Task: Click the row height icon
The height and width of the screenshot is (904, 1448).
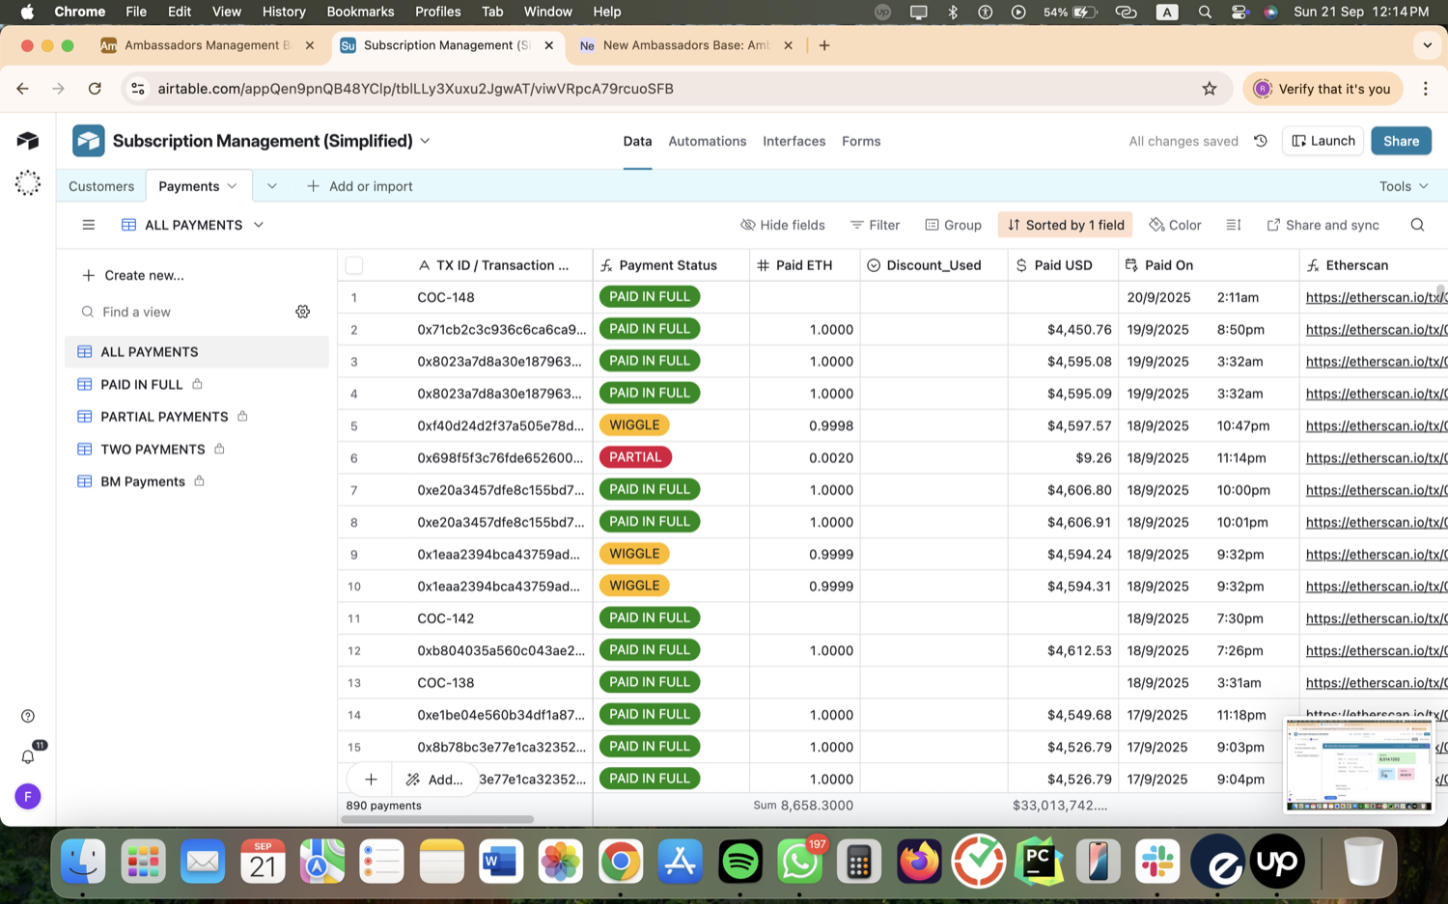Action: pos(1234,225)
